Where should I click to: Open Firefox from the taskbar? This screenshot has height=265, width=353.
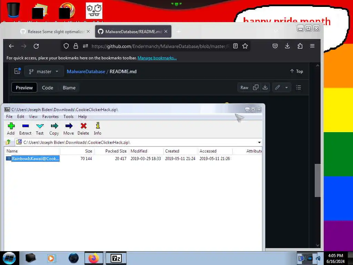(x=94, y=258)
